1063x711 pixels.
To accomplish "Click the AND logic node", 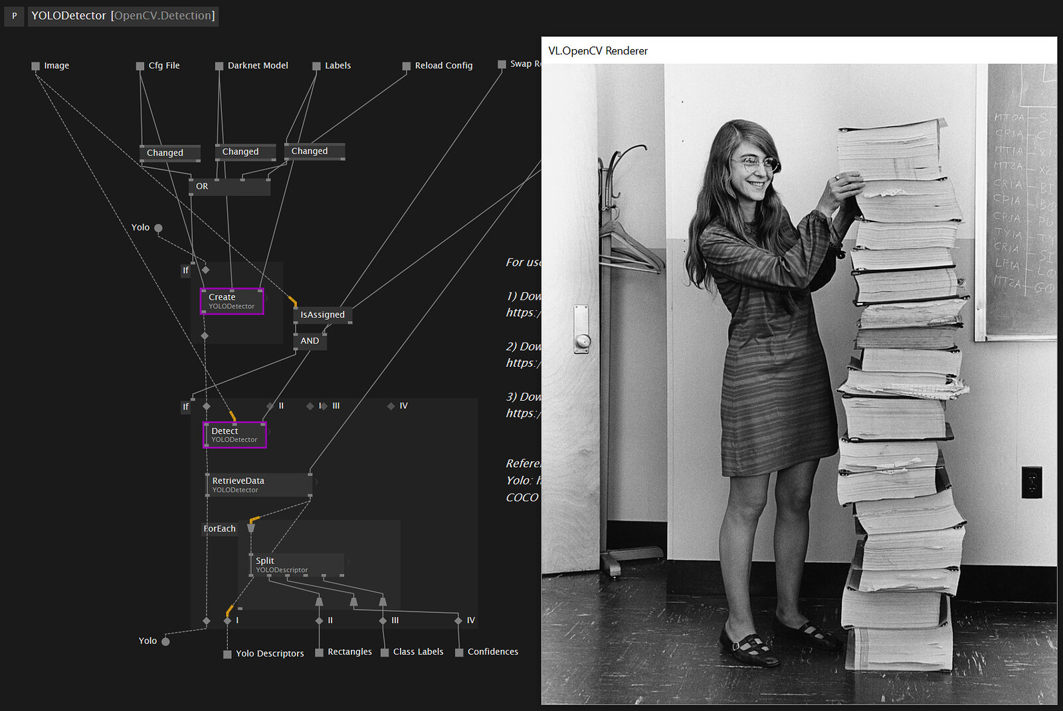I will pyautogui.click(x=310, y=341).
